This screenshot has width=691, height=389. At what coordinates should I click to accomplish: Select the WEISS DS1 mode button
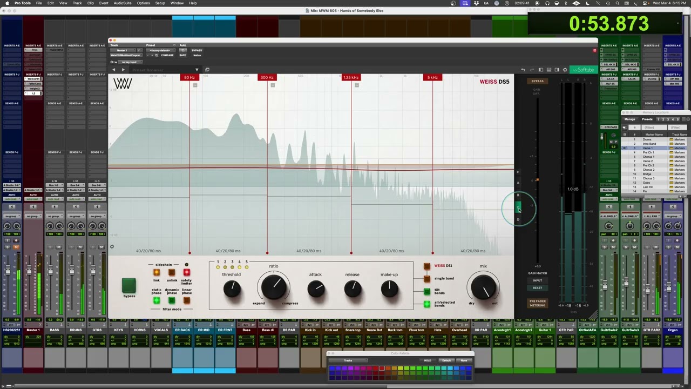(427, 266)
